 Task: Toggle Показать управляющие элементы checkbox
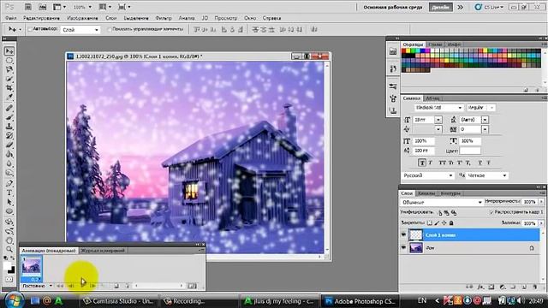109,29
